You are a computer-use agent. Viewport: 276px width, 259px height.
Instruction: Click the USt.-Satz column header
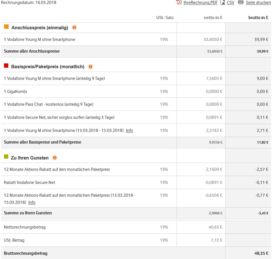pos(165,18)
